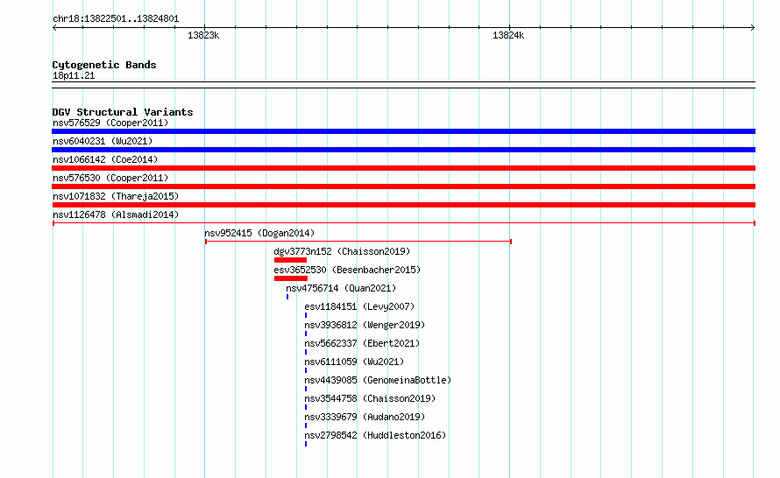Image resolution: width=780 pixels, height=478 pixels.
Task: Click the nsv1066142 (Coe2014) label
Action: pos(105,159)
